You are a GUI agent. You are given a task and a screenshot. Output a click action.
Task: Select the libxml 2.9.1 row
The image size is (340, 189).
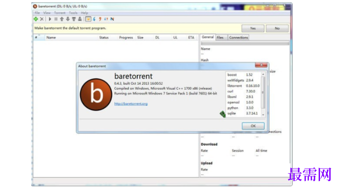coord(243,97)
